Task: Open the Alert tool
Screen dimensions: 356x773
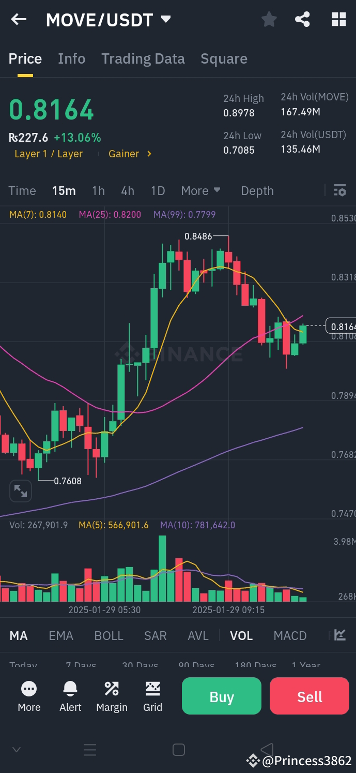Action: coord(70,696)
